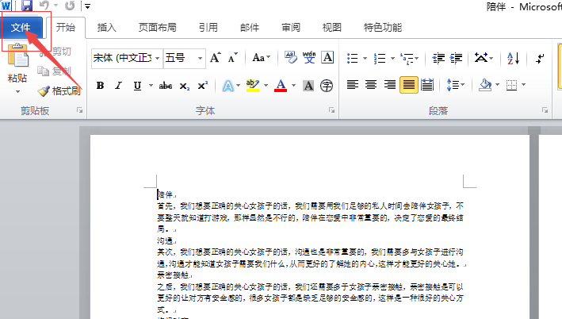
Task: Click the Text Effects glowing A icon
Action: tap(228, 86)
